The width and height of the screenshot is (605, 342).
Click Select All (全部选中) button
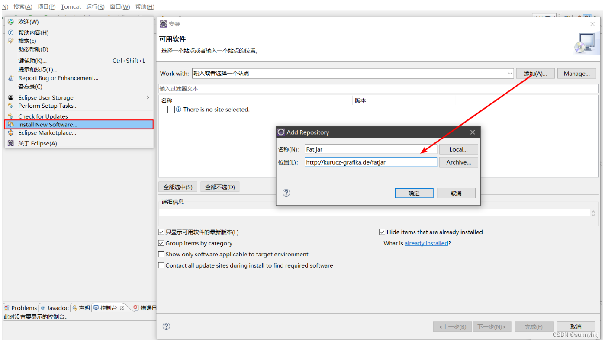pyautogui.click(x=178, y=187)
